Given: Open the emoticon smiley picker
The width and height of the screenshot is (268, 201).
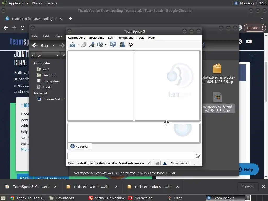Looking at the screenshot, I should tap(198, 156).
